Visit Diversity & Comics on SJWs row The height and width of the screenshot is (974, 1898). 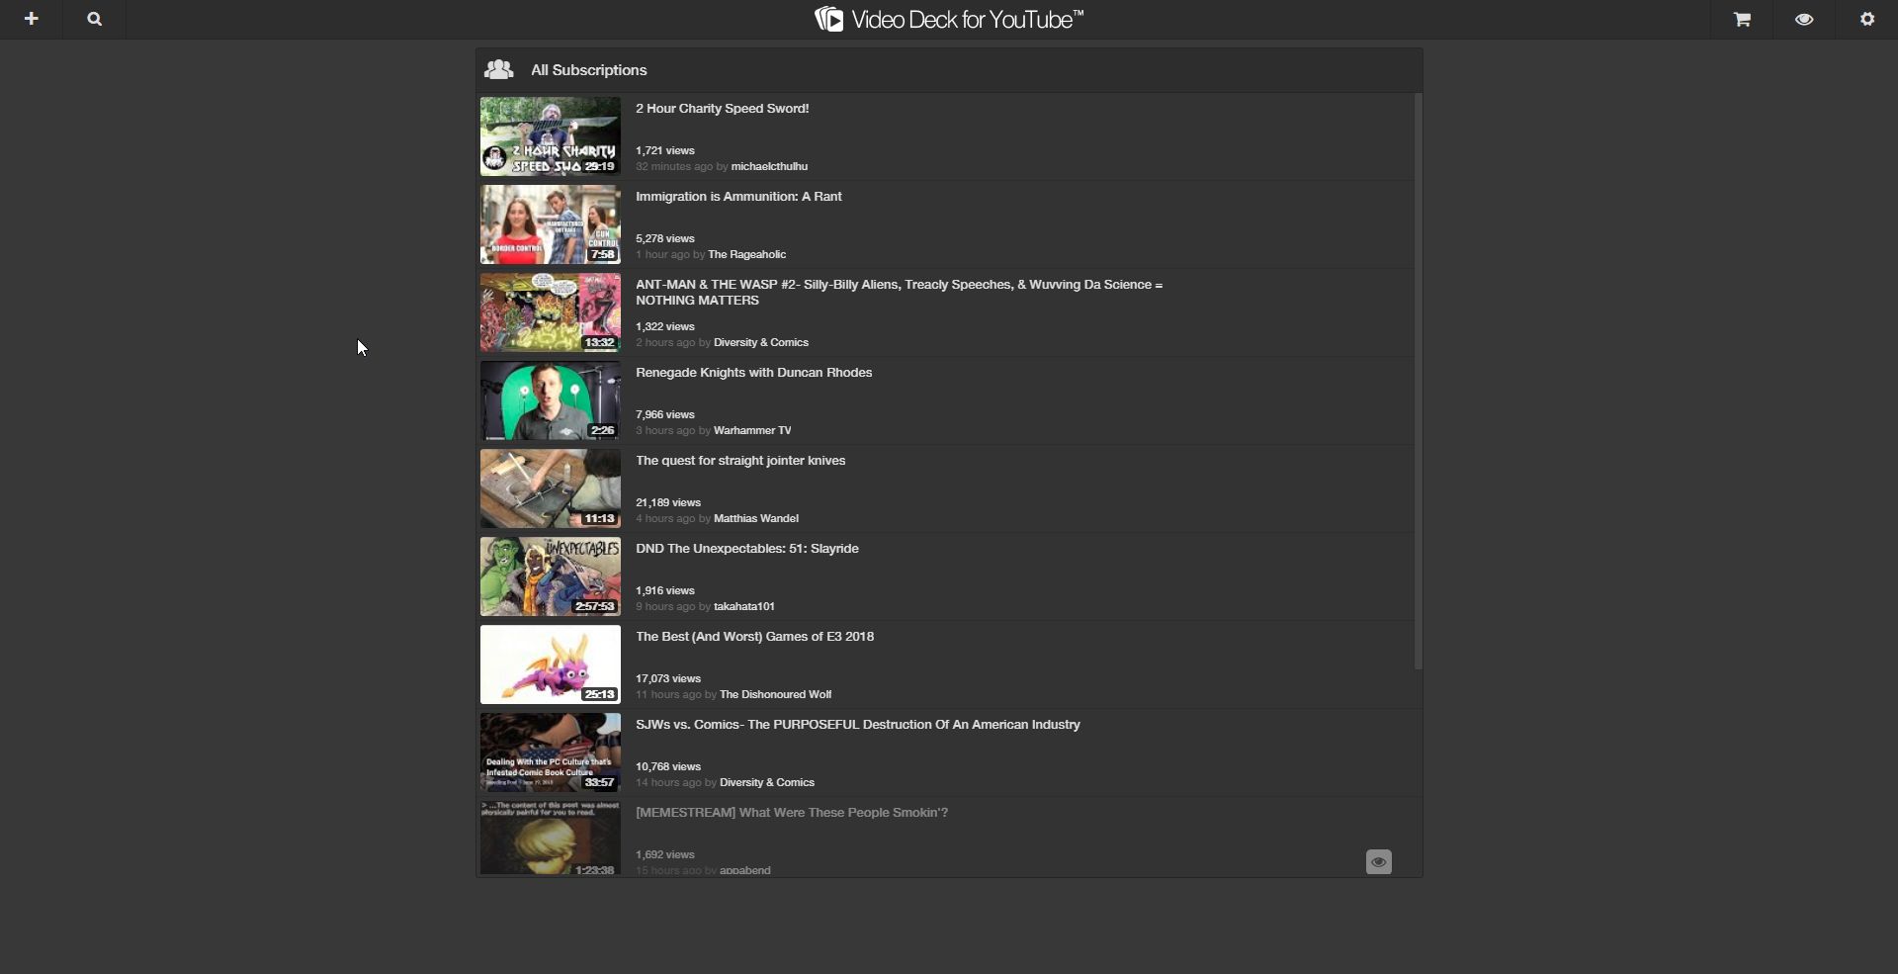pos(767,782)
